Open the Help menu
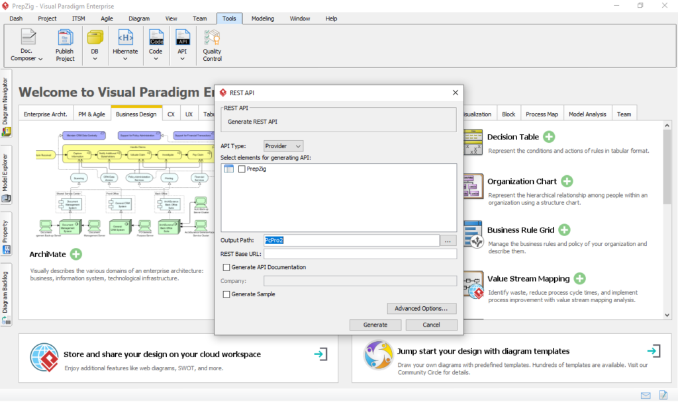This screenshot has width=678, height=402. coord(331,19)
